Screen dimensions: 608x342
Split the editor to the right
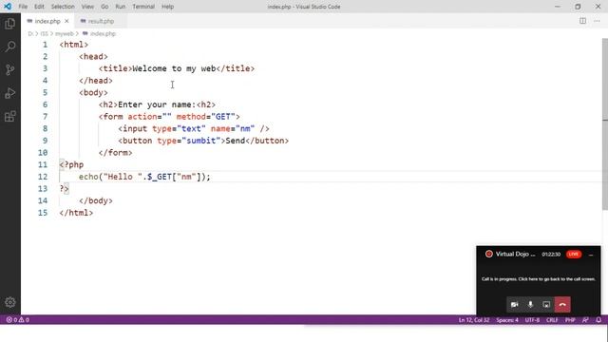582,21
